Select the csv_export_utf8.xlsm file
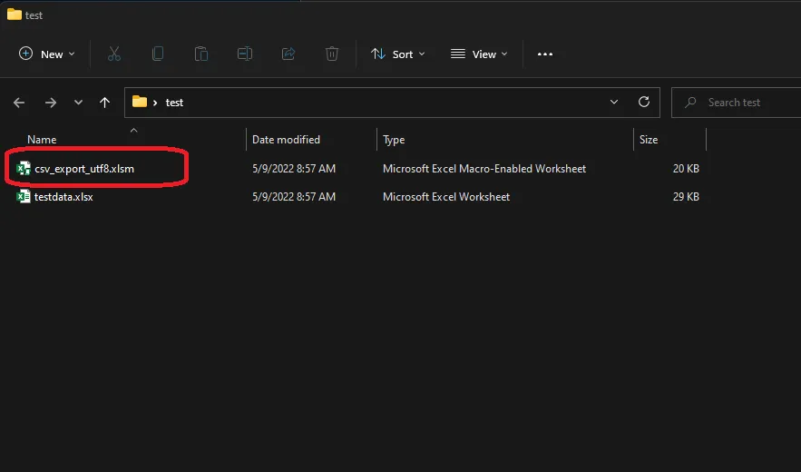 pyautogui.click(x=84, y=169)
